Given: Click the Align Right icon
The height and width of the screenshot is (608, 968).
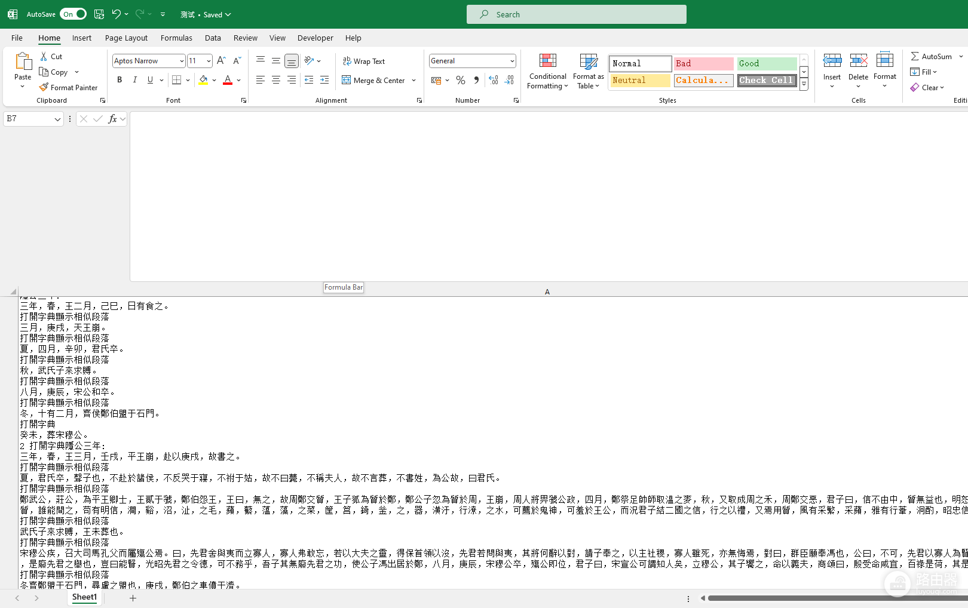Looking at the screenshot, I should 292,79.
